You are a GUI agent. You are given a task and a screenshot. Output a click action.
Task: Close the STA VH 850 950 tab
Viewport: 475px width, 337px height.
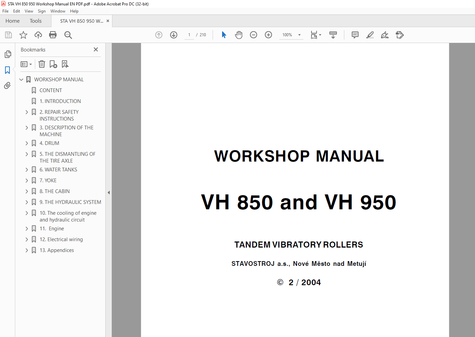(x=108, y=21)
